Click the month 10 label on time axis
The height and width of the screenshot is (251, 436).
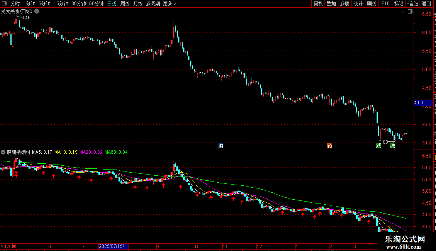pyautogui.click(x=197, y=246)
